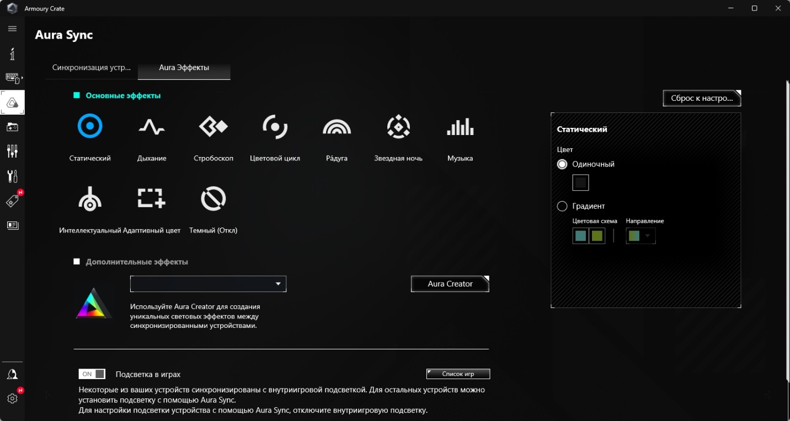The width and height of the screenshot is (790, 421).
Task: Open the Направление direction dropdown
Action: [640, 236]
